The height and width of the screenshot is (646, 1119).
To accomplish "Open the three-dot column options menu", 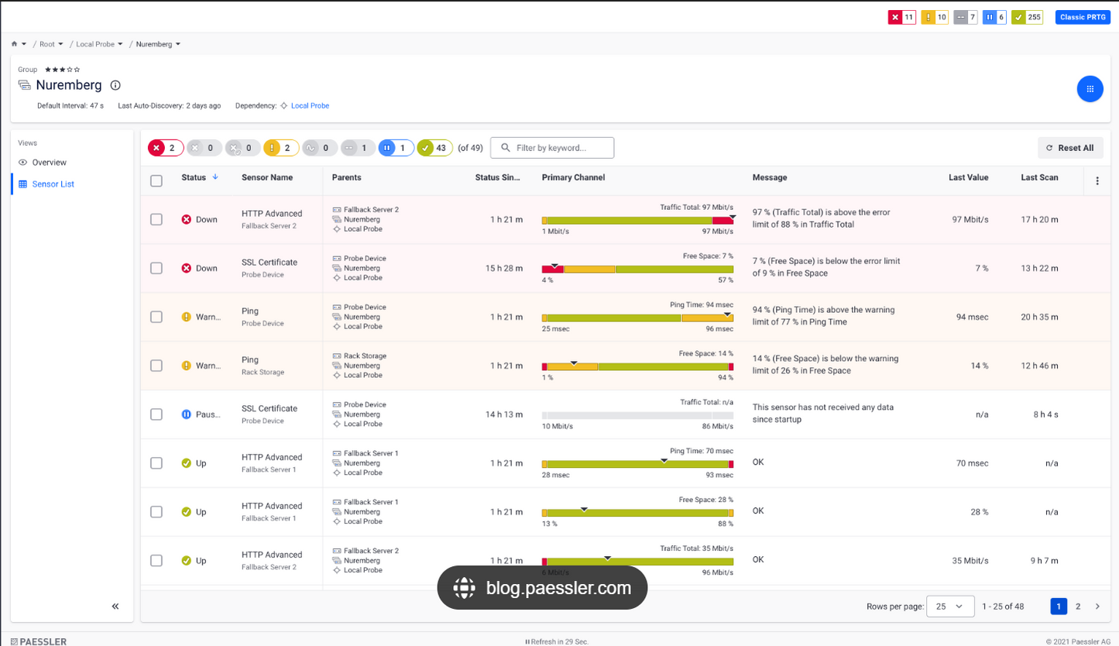I will (x=1097, y=181).
